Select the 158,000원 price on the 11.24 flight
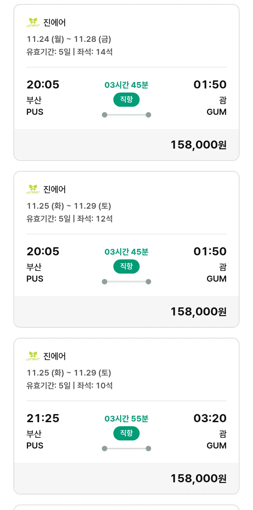 click(x=198, y=145)
